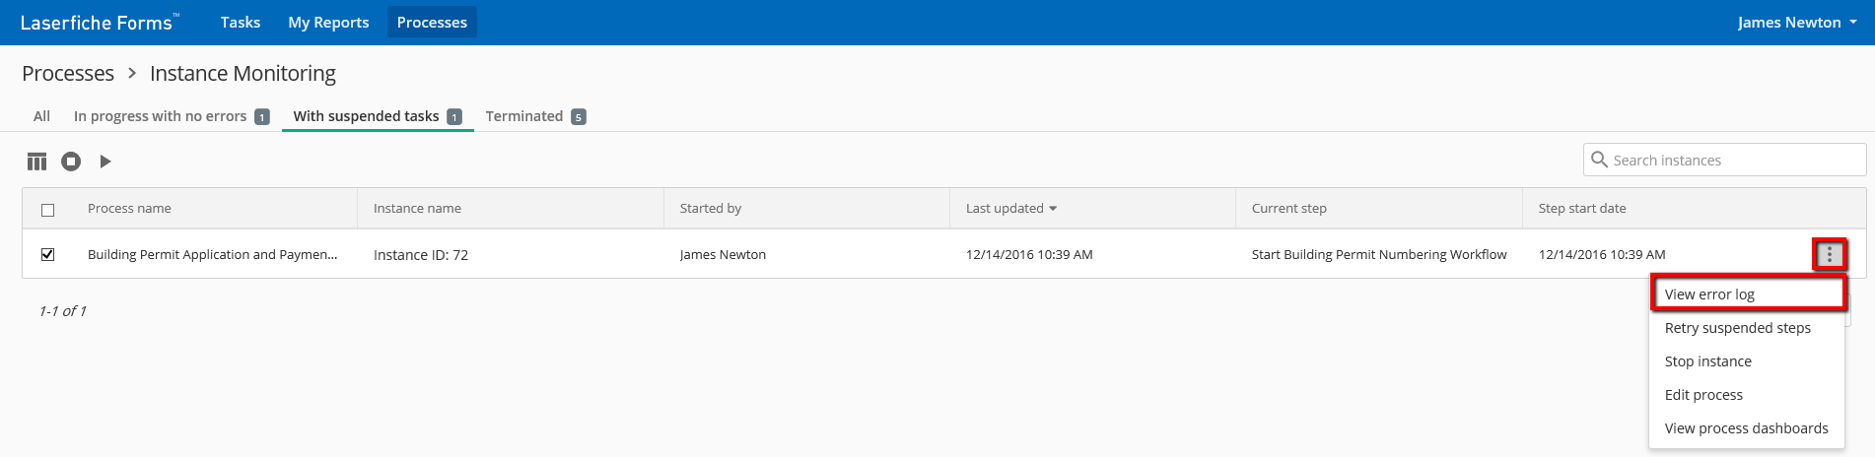The width and height of the screenshot is (1875, 457).
Task: Open My Reports in the navbar
Action: [x=328, y=23]
